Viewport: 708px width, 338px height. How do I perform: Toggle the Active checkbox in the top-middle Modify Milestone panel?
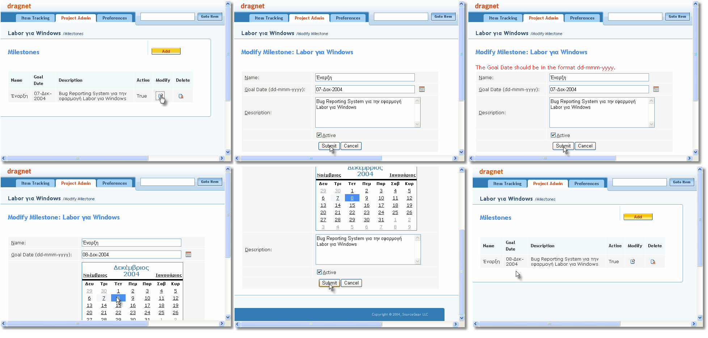[319, 135]
